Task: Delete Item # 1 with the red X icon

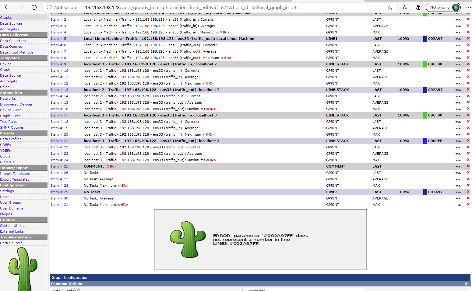Action: click(468, 13)
